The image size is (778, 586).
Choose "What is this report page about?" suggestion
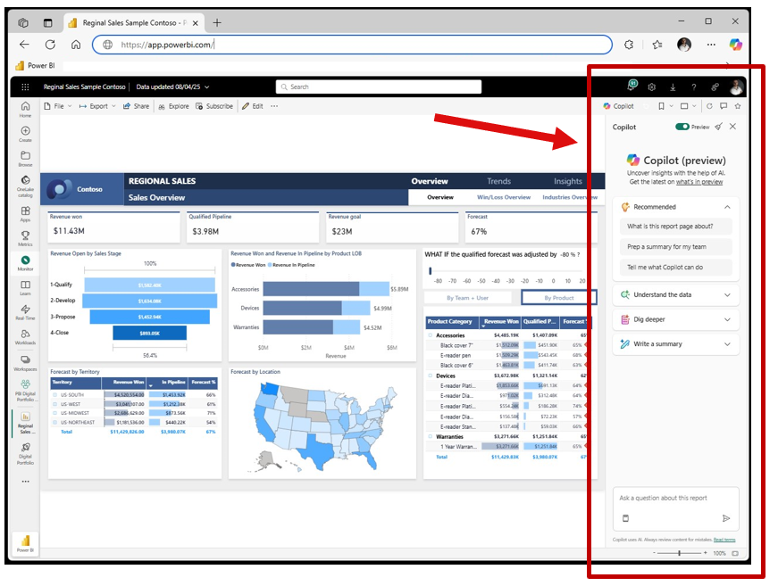coord(676,227)
